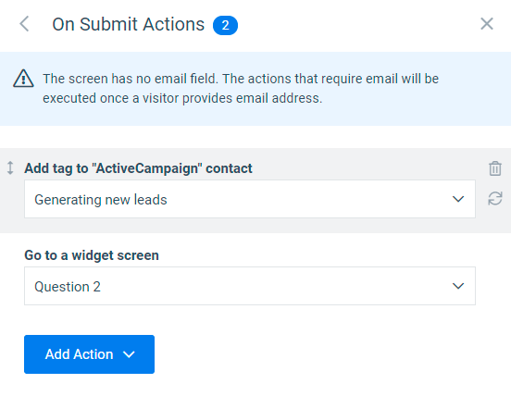Click the Question 2 text value
511x396 pixels.
[x=68, y=287]
